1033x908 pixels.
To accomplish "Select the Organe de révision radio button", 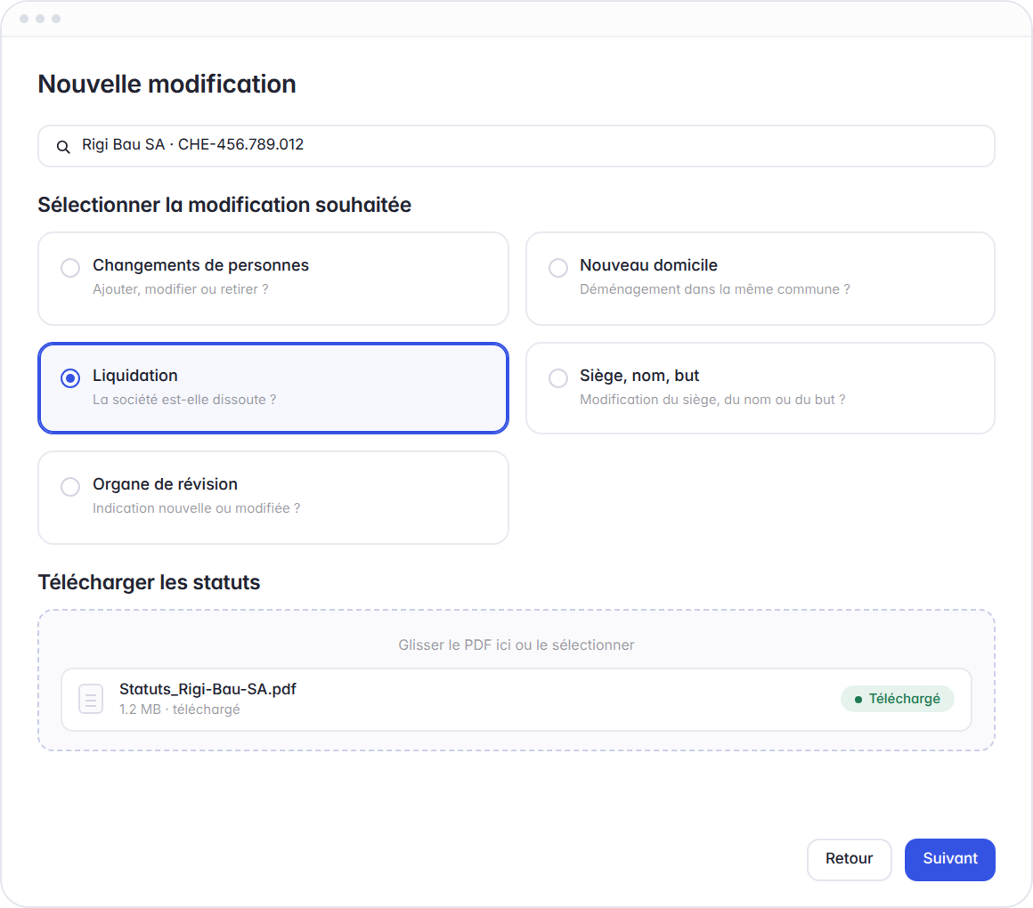I will pos(70,487).
